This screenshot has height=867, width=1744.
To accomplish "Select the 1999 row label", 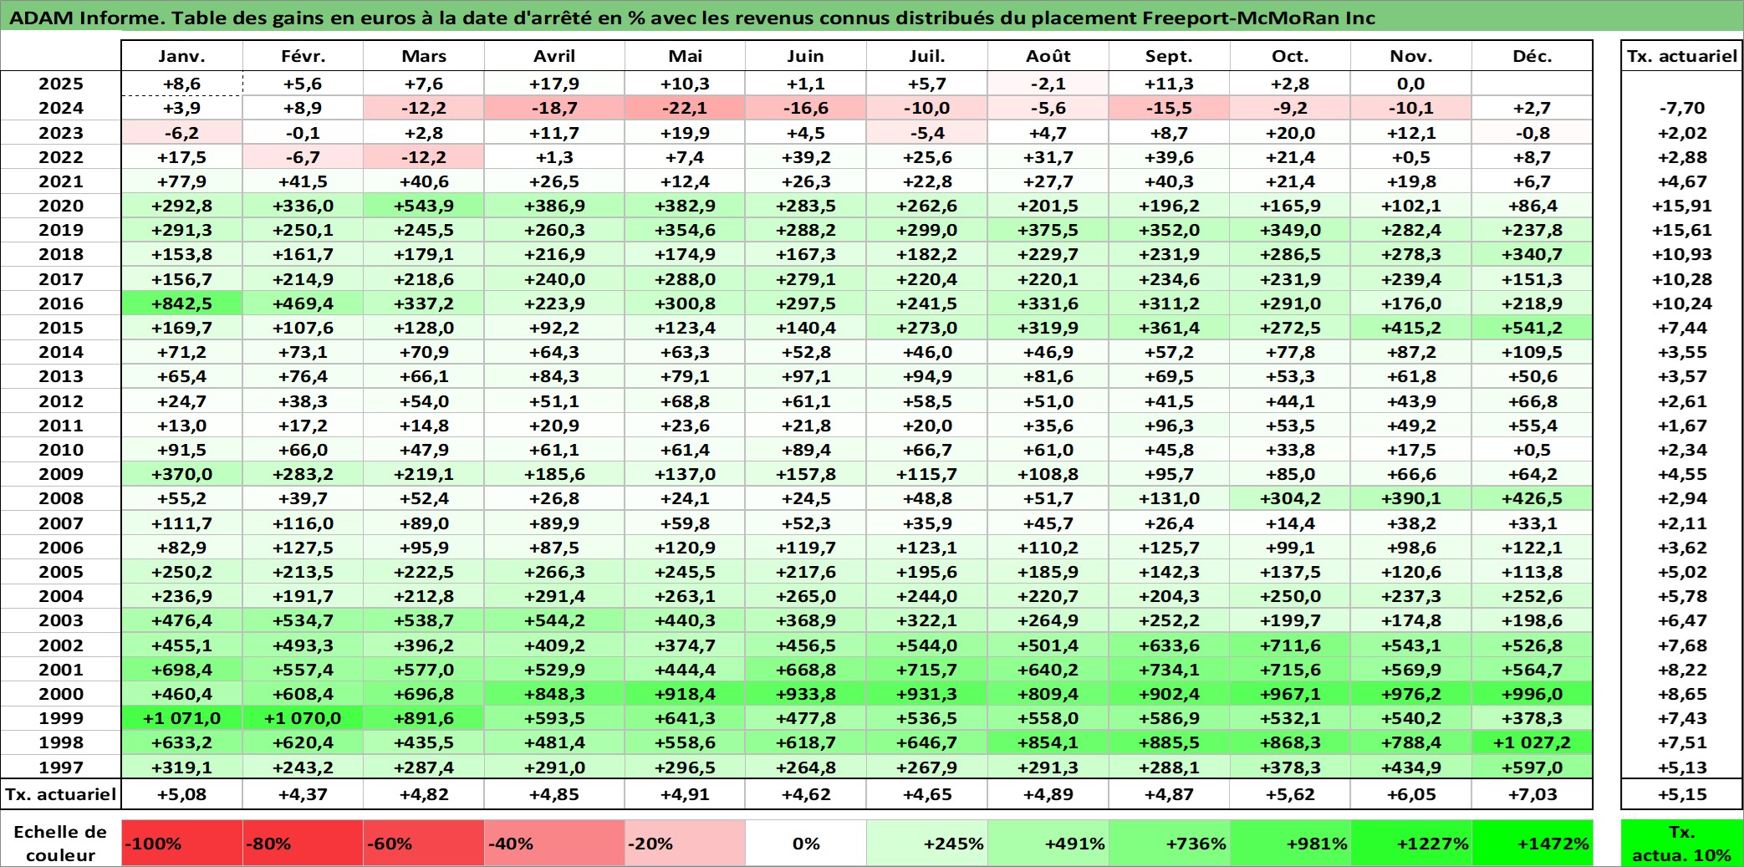I will (x=61, y=718).
